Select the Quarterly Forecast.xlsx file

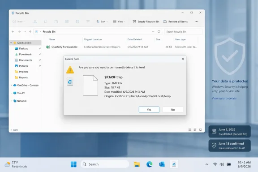coord(122,47)
